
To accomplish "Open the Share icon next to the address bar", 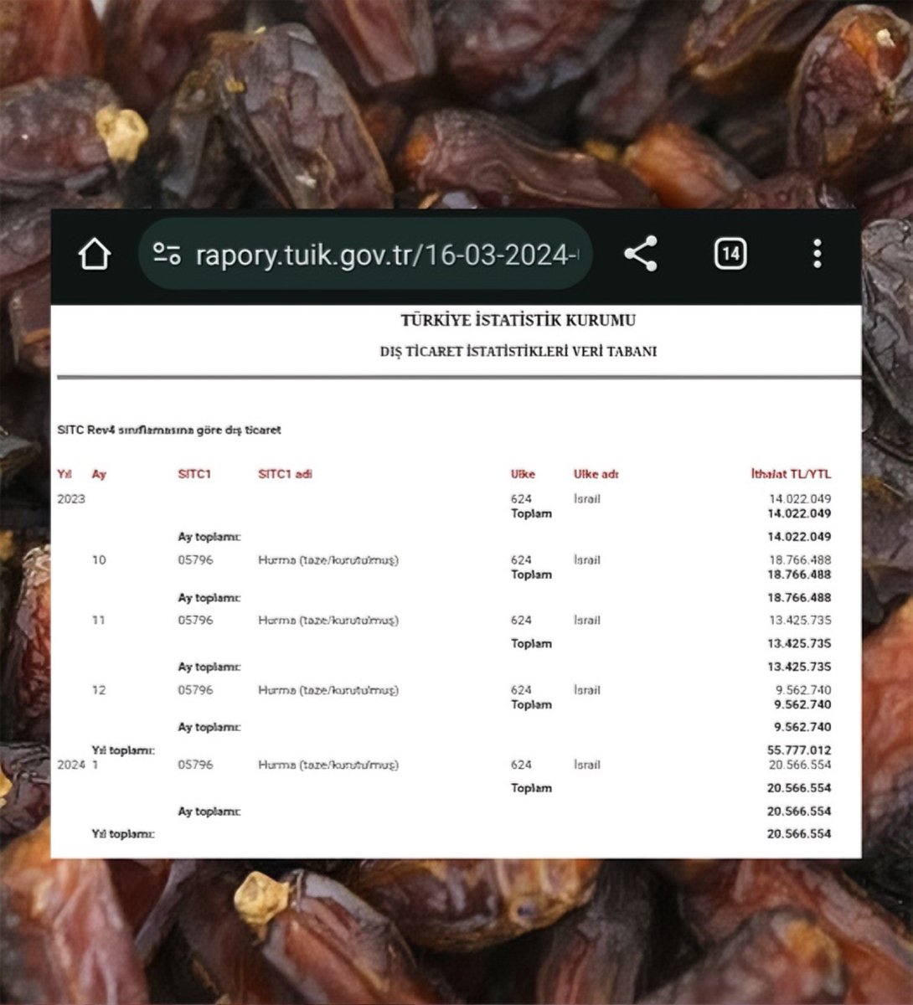I will coord(641,254).
